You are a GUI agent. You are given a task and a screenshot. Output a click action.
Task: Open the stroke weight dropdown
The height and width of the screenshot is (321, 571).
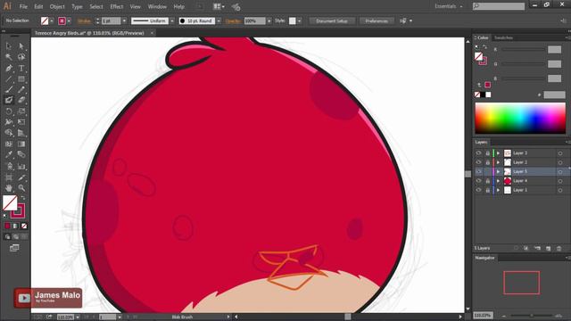click(124, 21)
